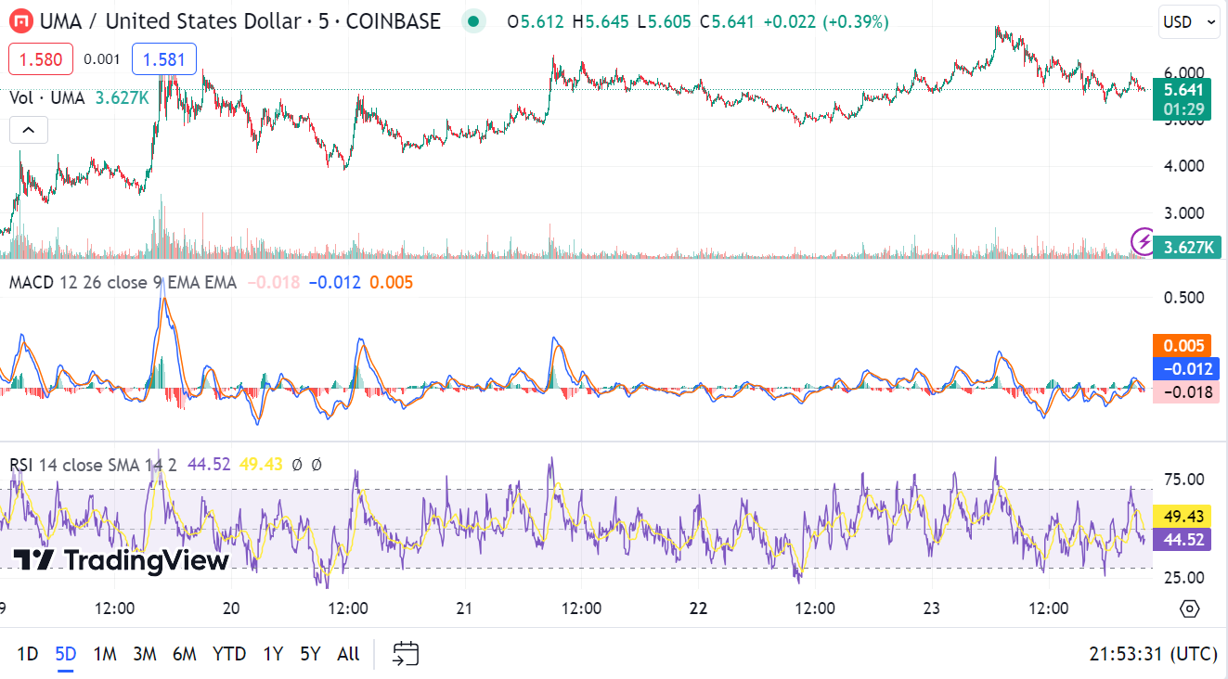The height and width of the screenshot is (679, 1228).
Task: Click the purple lightning bolt icon
Action: point(1144,242)
